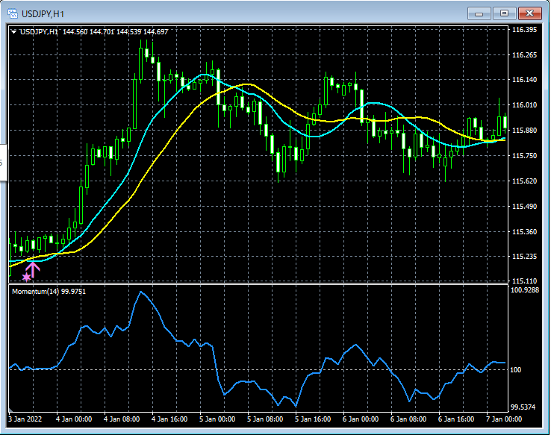Click the 4 Jan 00:00 time label
The image size is (551, 435).
[x=74, y=419]
